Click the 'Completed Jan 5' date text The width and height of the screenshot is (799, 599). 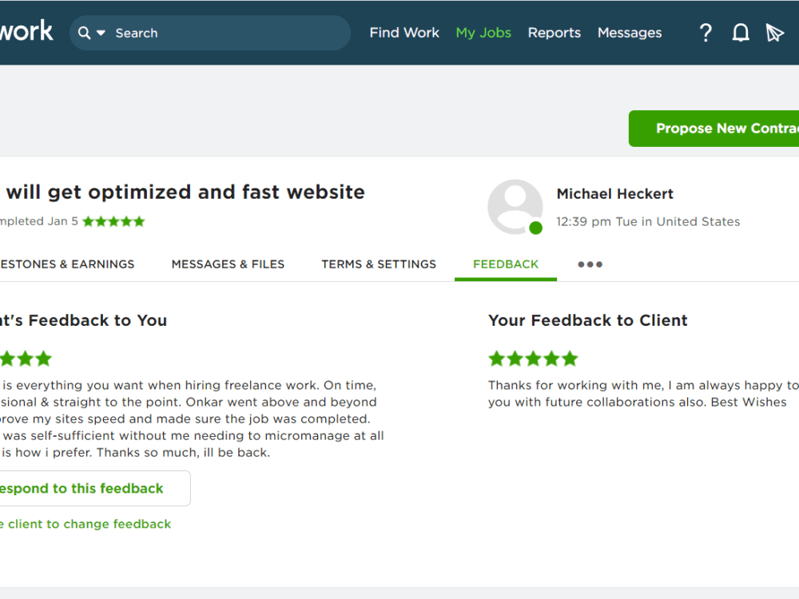point(38,221)
